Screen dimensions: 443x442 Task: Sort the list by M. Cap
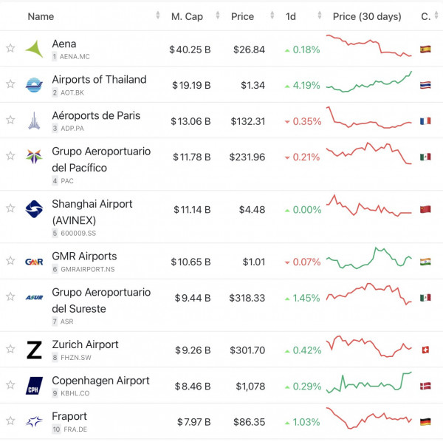(x=187, y=16)
